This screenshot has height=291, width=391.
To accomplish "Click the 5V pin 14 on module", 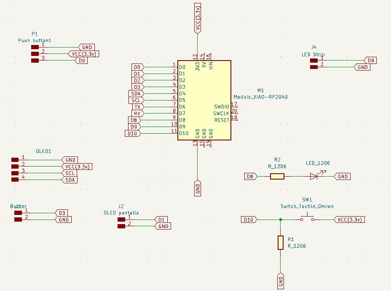I will coord(204,57).
